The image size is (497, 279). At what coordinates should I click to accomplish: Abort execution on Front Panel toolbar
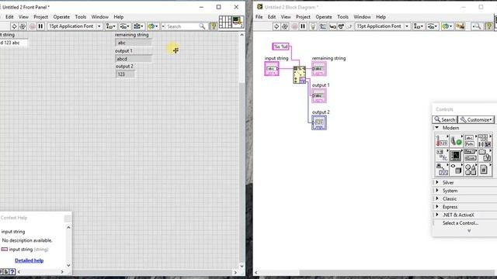pyautogui.click(x=32, y=26)
